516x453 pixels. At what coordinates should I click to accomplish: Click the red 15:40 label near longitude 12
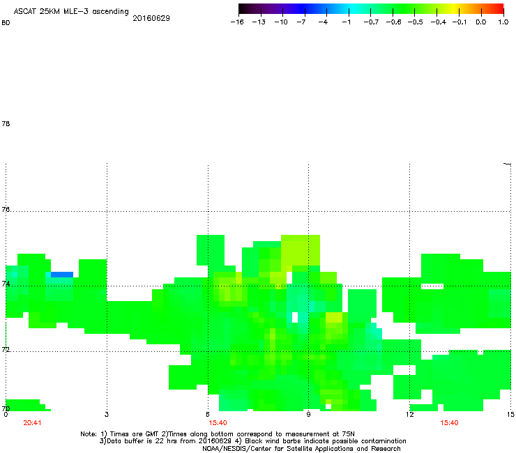click(449, 423)
